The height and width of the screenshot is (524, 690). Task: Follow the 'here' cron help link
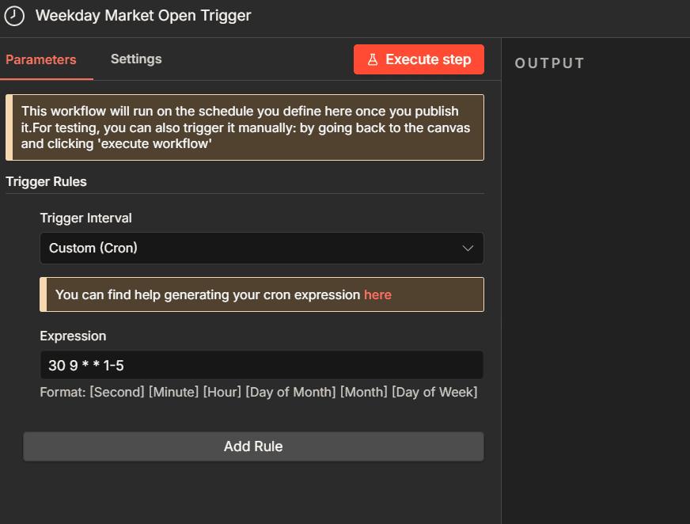[377, 294]
